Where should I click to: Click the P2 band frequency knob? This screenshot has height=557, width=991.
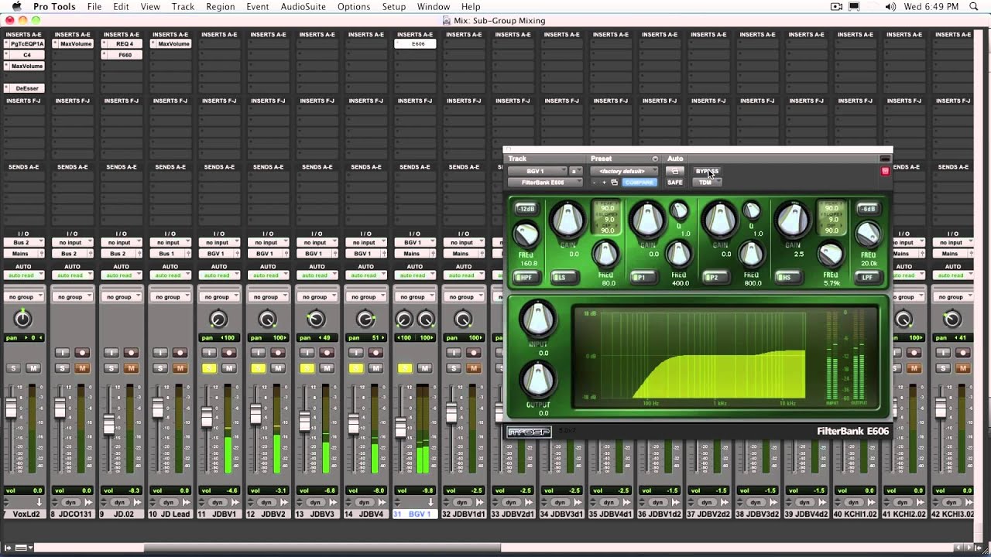pos(750,253)
